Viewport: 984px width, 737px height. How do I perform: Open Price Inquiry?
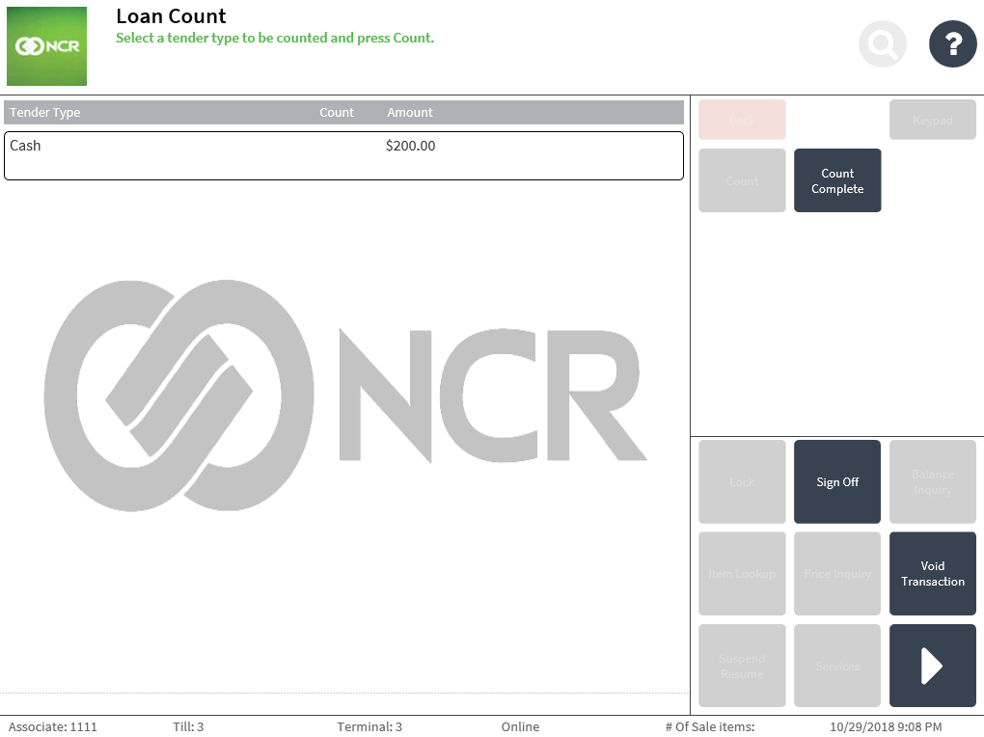point(836,574)
